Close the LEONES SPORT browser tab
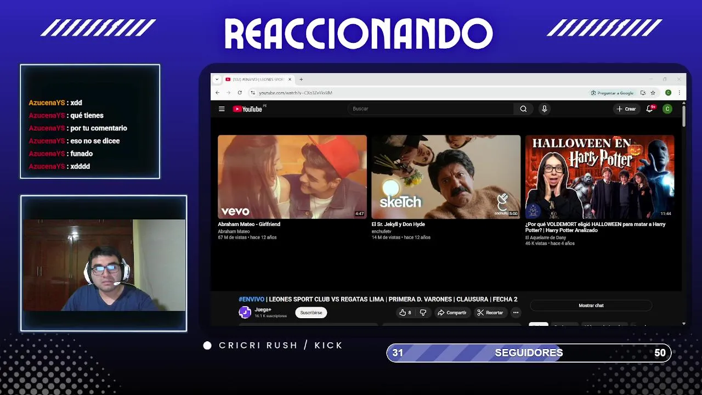The image size is (702, 395). 290,80
